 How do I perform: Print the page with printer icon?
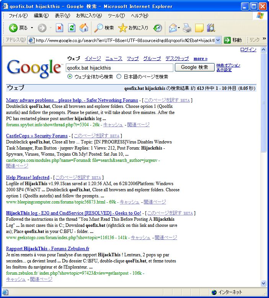pos(187,28)
